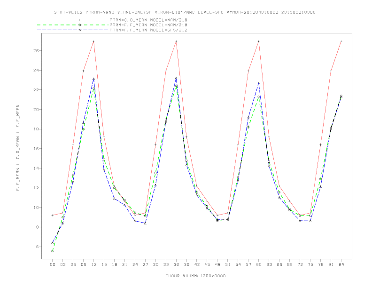Click x-axis tick label 45
Screen dimensions: 372x288
point(207,264)
